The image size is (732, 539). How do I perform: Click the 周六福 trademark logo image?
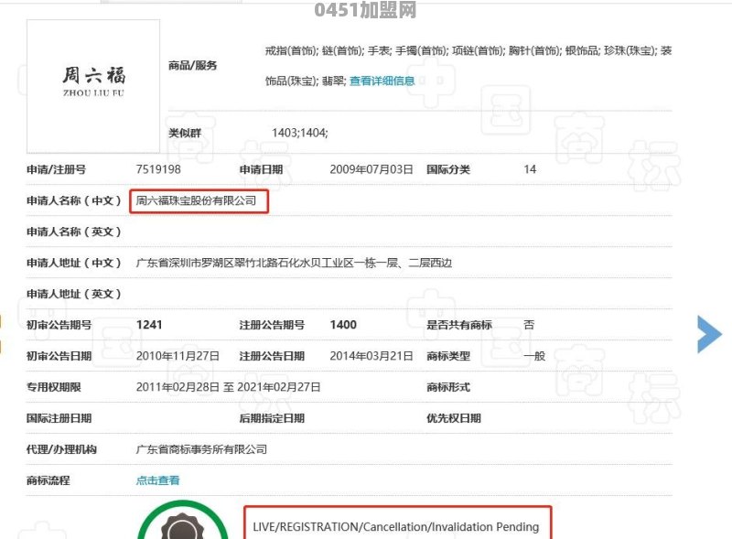(93, 86)
